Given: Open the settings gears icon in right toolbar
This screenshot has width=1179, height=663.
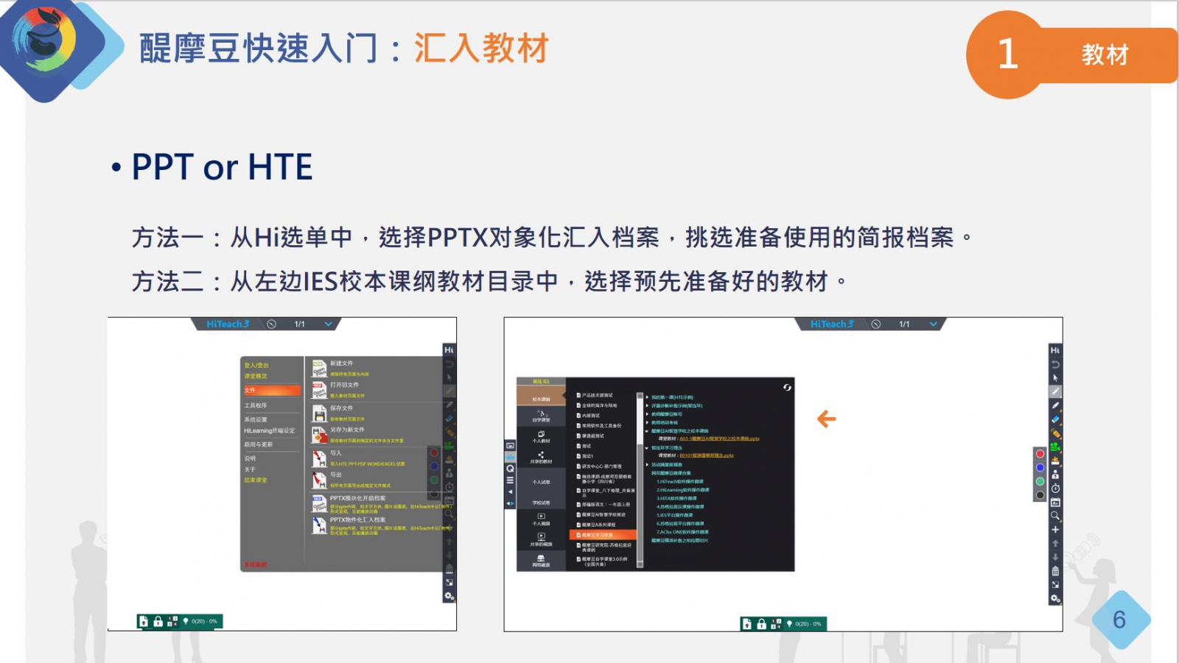Looking at the screenshot, I should (x=1055, y=599).
